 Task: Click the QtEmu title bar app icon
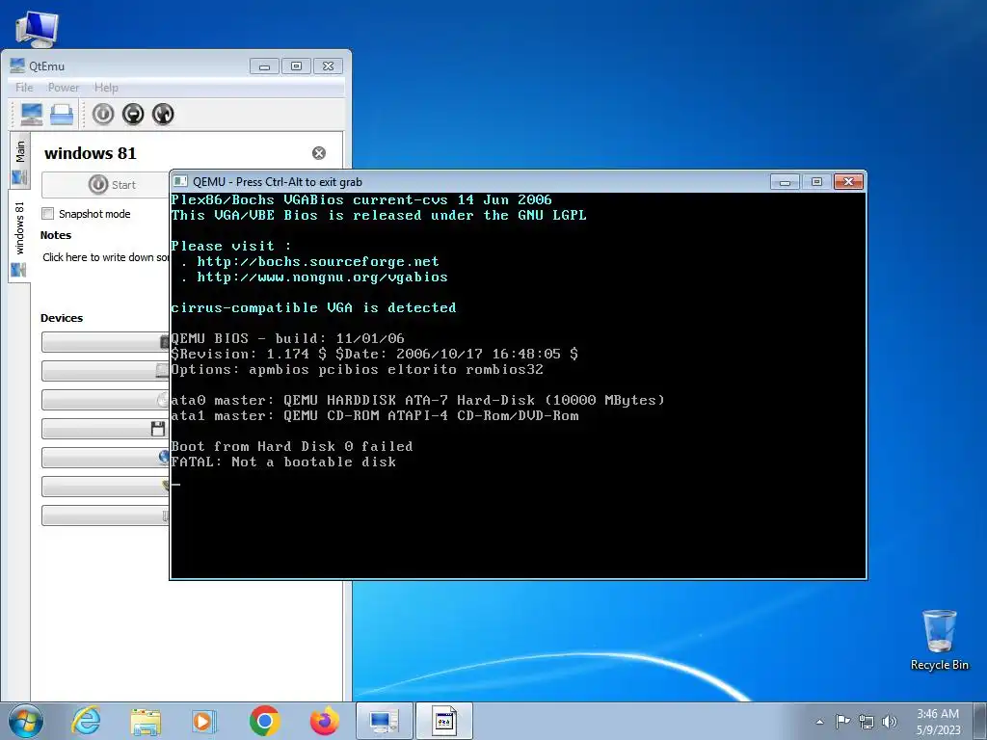pos(17,66)
